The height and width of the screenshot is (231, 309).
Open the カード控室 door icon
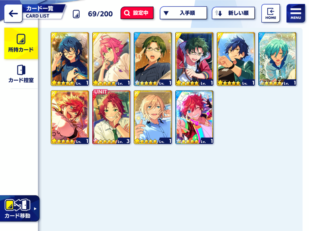21,70
